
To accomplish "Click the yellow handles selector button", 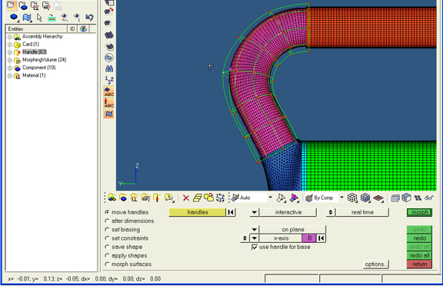I will 198,212.
